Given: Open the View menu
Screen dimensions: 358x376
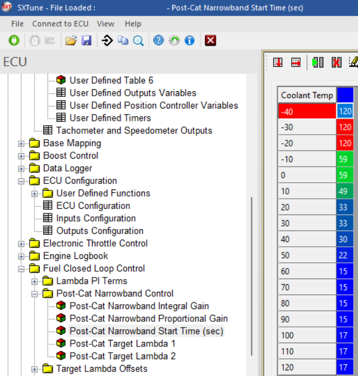Looking at the screenshot, I should click(x=105, y=24).
